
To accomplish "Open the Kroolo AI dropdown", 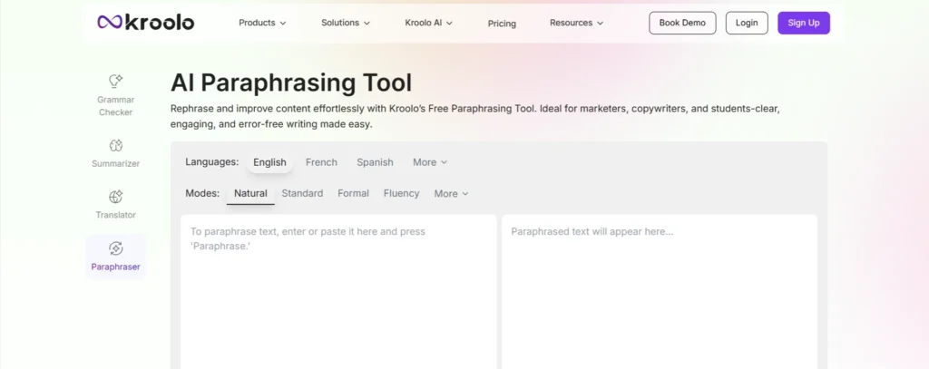I will tap(429, 23).
